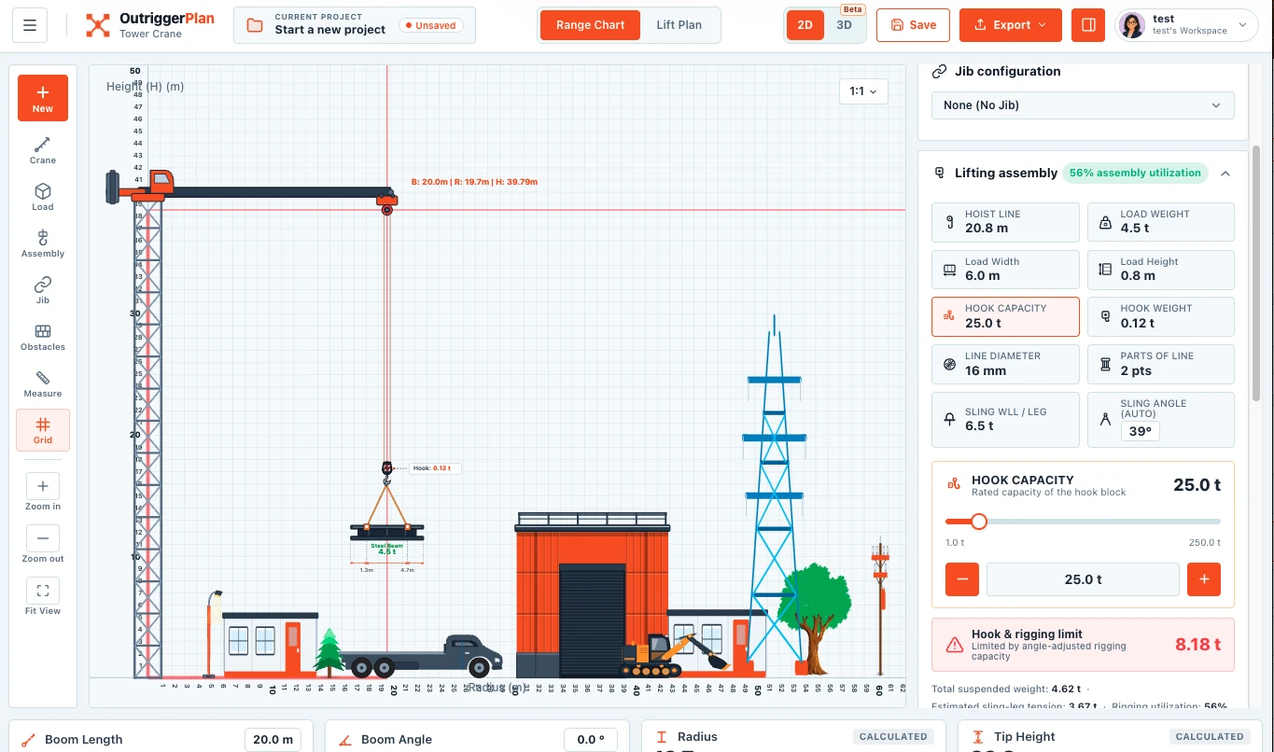Click the Zoom out button

click(x=43, y=538)
